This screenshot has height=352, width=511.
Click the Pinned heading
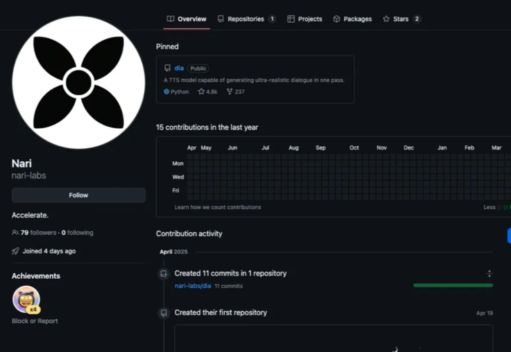tap(167, 47)
